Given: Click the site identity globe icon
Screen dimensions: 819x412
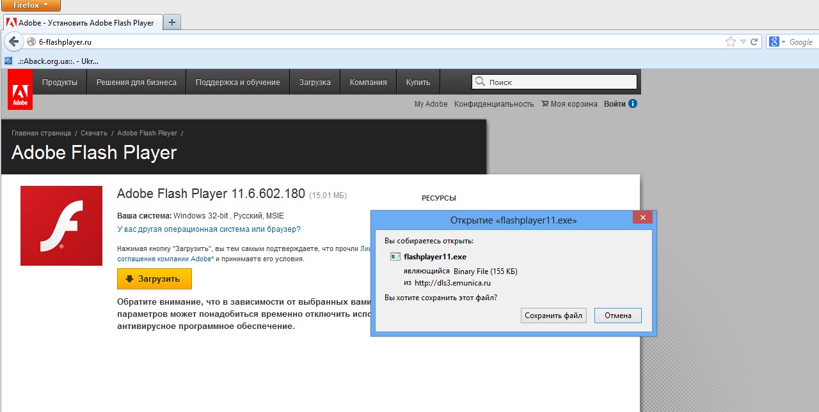Looking at the screenshot, I should [31, 42].
